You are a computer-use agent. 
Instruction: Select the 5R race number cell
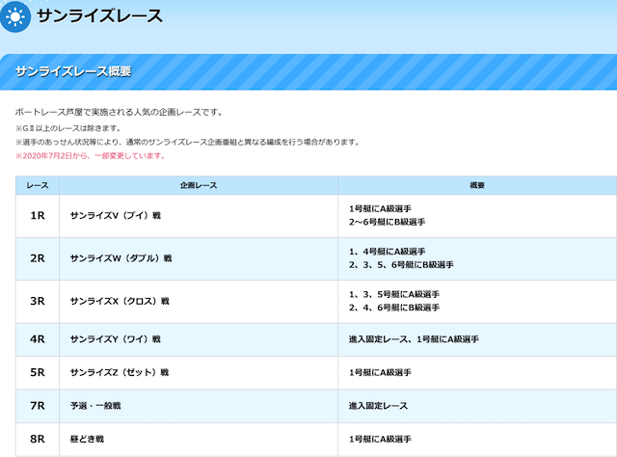pos(38,372)
